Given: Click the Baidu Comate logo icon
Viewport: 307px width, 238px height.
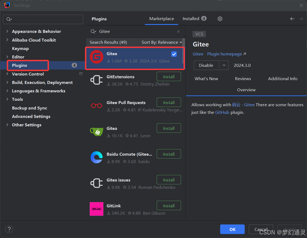Looking at the screenshot, I should click(96, 157).
